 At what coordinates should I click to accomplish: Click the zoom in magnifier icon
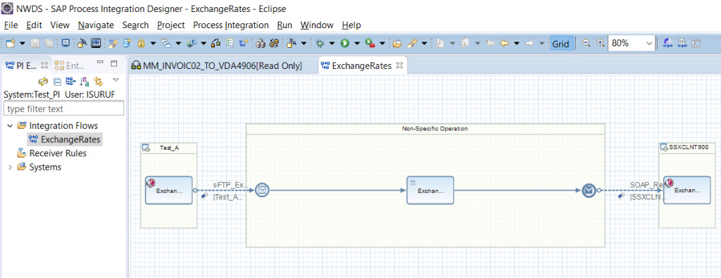click(x=600, y=43)
